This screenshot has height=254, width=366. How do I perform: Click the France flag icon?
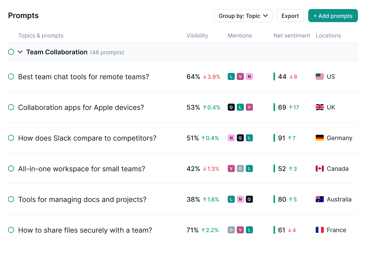pos(320,230)
